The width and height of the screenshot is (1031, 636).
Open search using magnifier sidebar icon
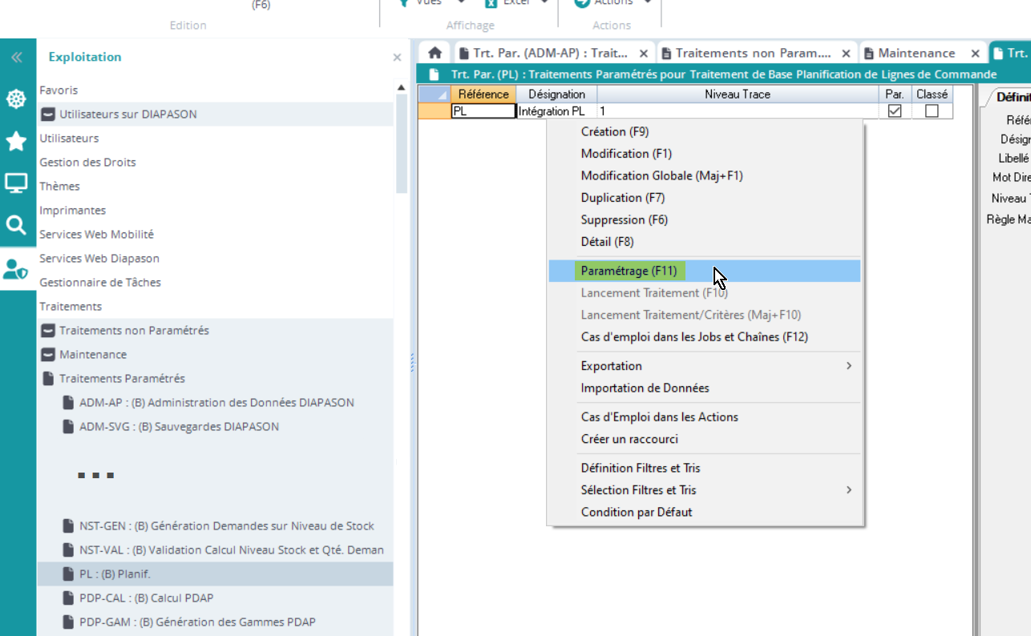17,225
